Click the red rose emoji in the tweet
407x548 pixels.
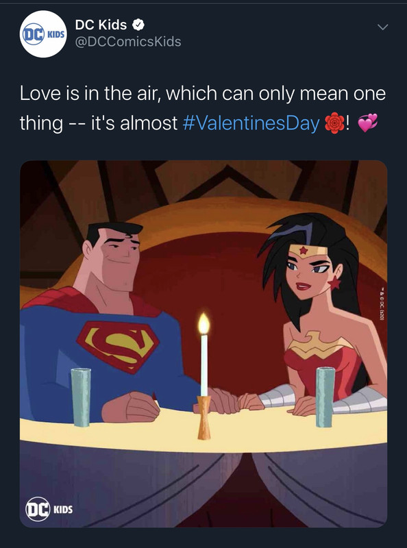click(x=334, y=123)
